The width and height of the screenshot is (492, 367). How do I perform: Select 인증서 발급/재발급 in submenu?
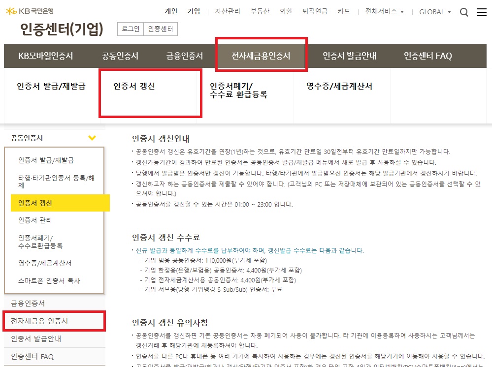point(51,86)
